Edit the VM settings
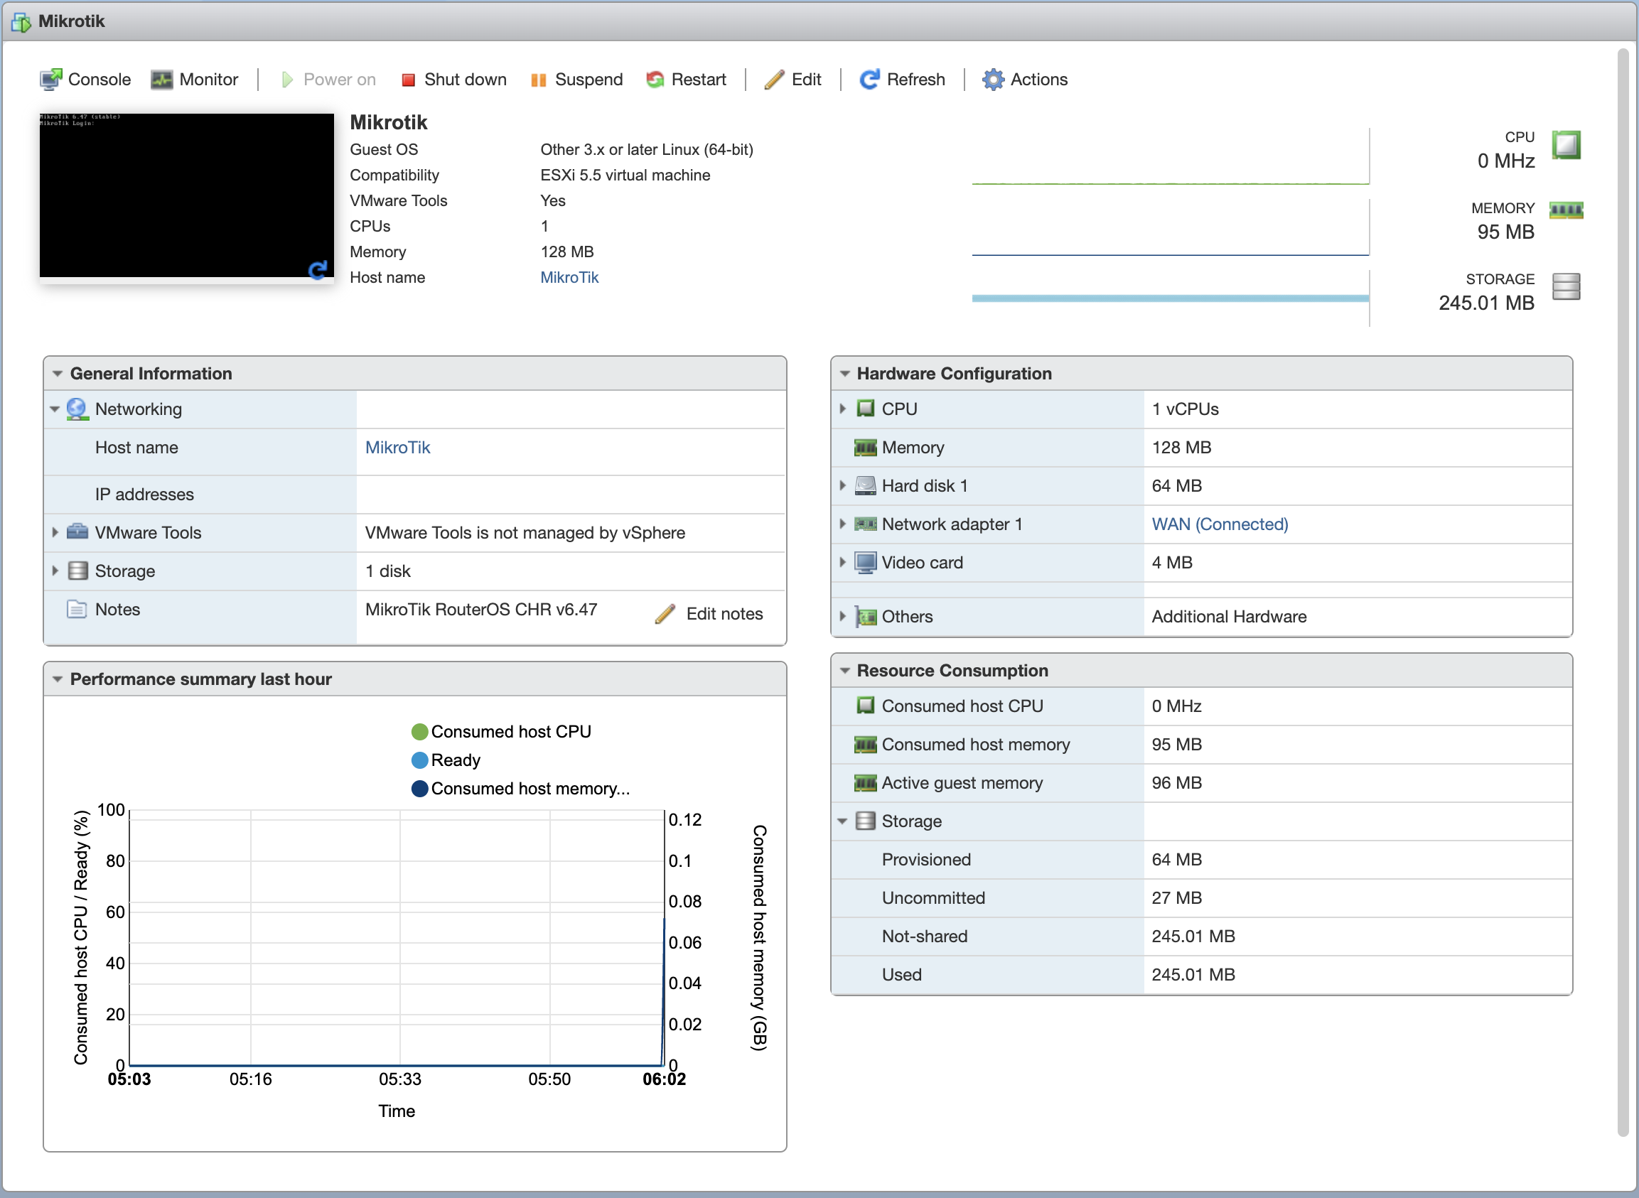This screenshot has width=1639, height=1198. 792,79
